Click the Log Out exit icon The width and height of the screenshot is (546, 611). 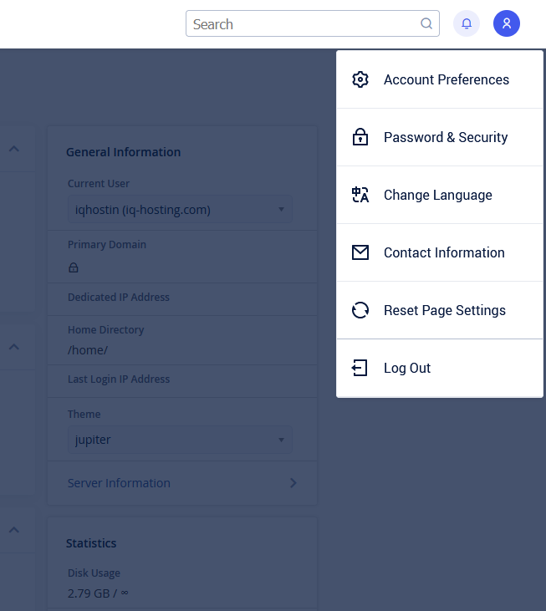pyautogui.click(x=360, y=368)
